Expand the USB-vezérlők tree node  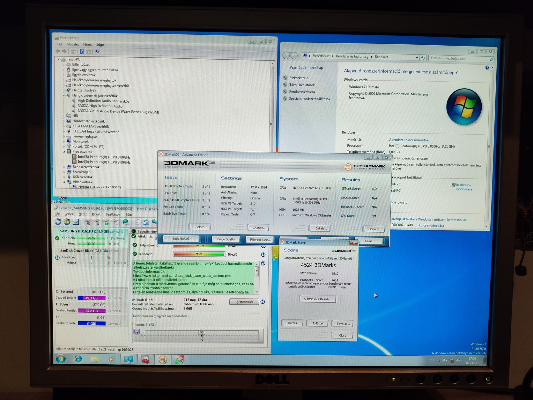click(x=64, y=177)
